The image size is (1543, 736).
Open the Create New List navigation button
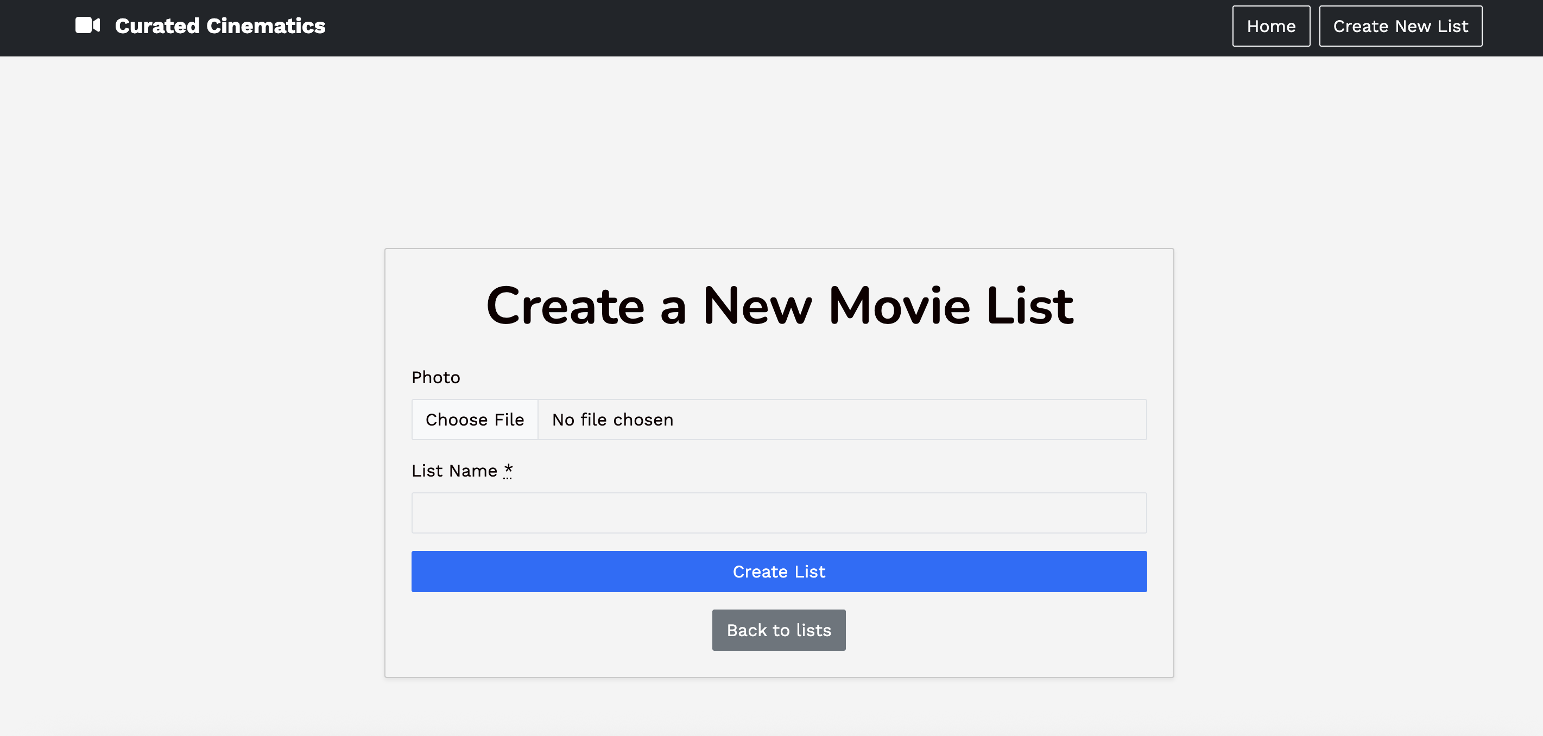pyautogui.click(x=1400, y=26)
